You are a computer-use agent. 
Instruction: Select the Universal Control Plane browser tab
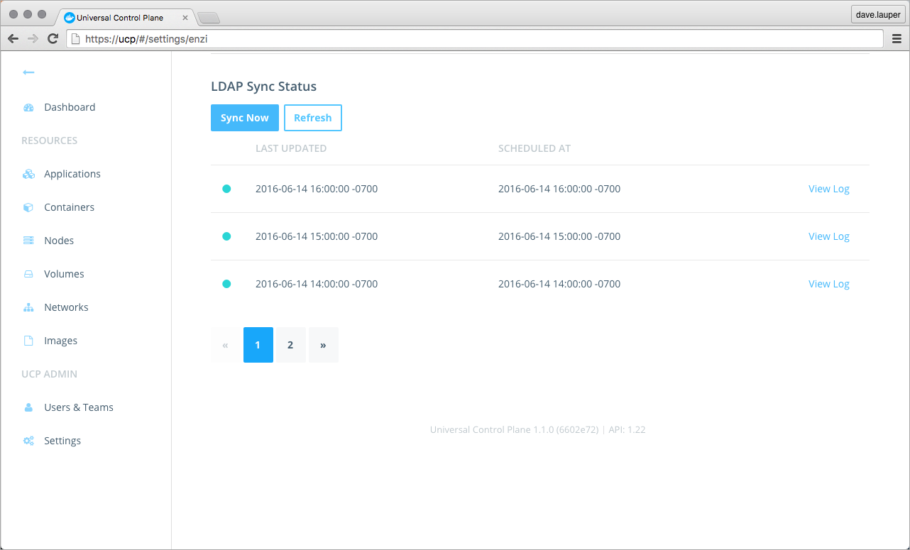coord(121,18)
